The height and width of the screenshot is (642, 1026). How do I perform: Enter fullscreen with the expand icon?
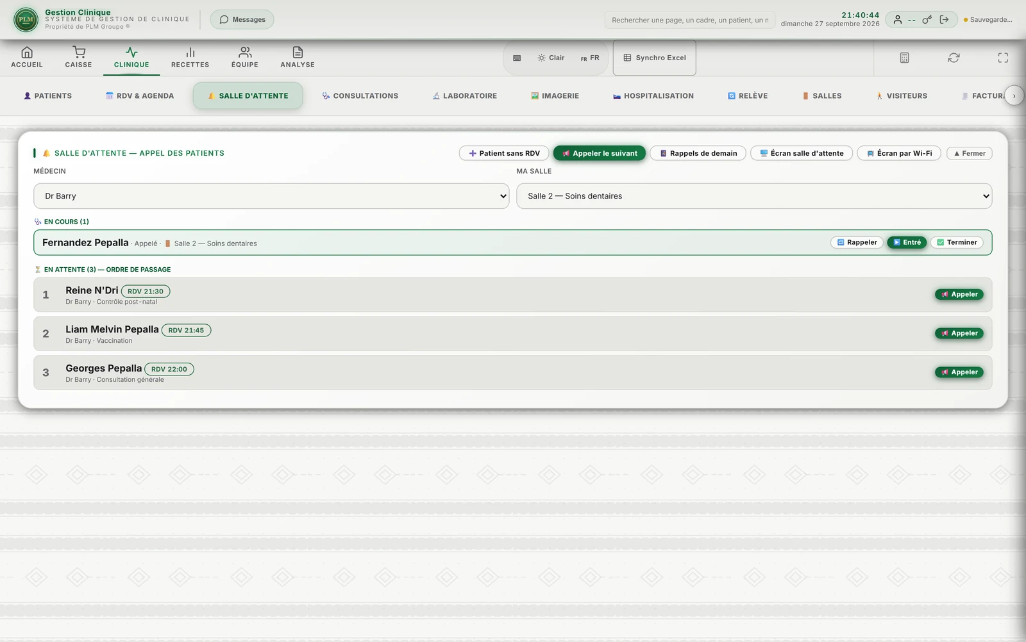[x=1003, y=58]
